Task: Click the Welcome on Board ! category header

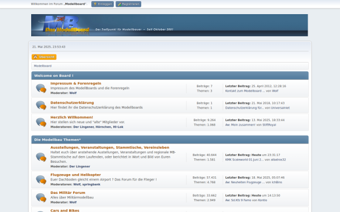Action: [x=170, y=76]
